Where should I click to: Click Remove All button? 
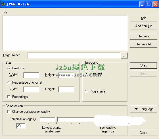point(143,44)
